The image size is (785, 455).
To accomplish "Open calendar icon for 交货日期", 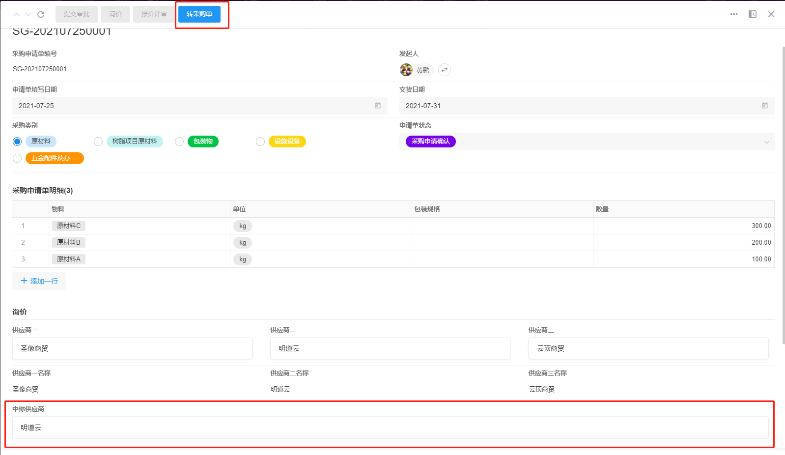I will [x=764, y=106].
